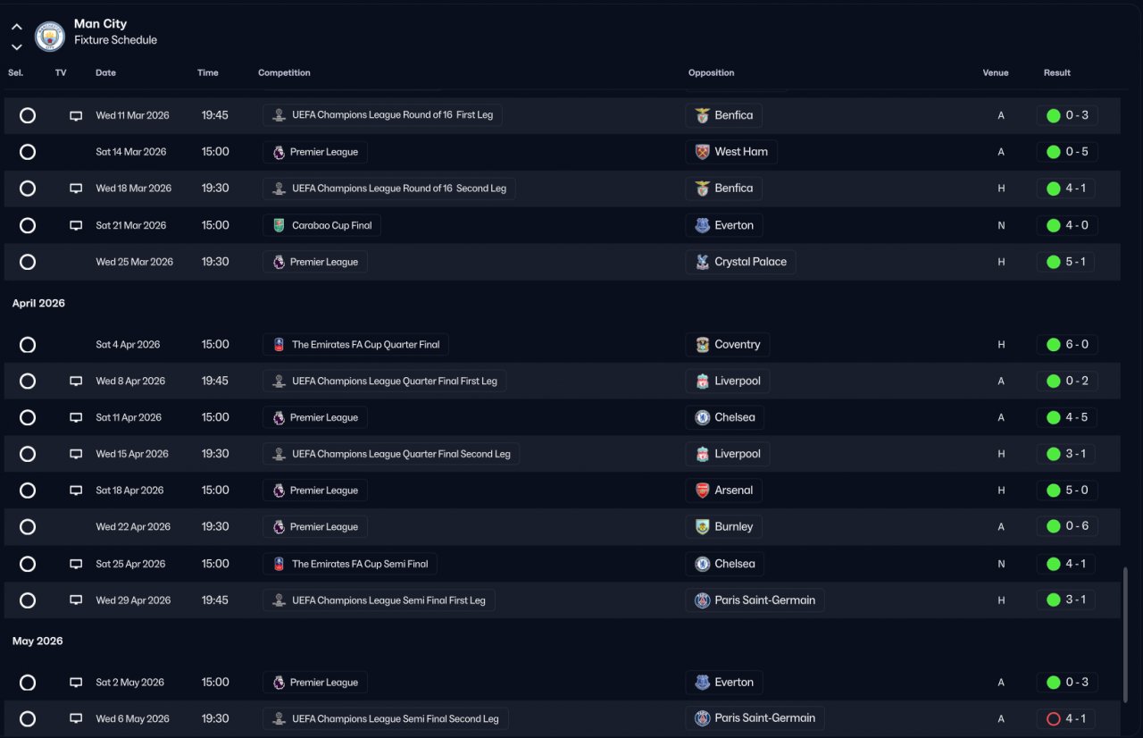Click TV icon for 6 May PSG match
The image size is (1143, 738).
[x=76, y=719]
